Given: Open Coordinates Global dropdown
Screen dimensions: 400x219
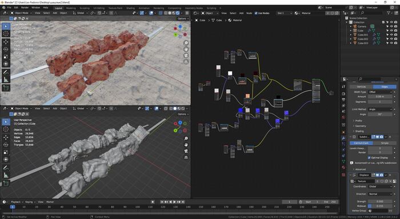Looking at the screenshot, I should (380, 186).
